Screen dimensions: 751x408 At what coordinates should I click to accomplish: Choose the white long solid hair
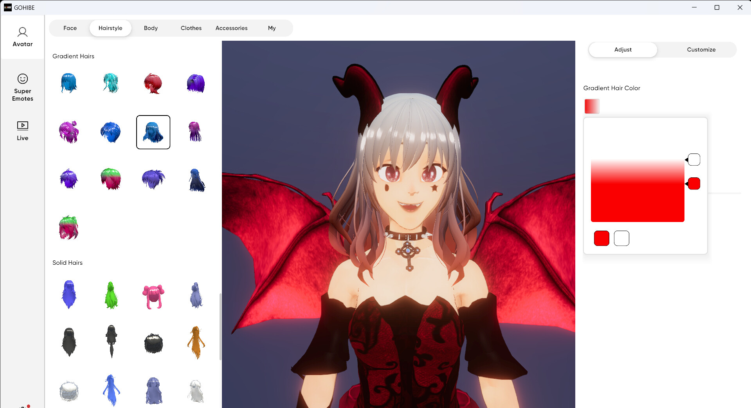pyautogui.click(x=196, y=391)
